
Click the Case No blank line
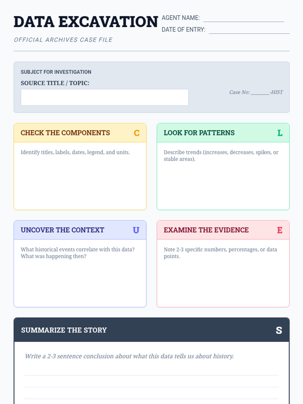[260, 93]
